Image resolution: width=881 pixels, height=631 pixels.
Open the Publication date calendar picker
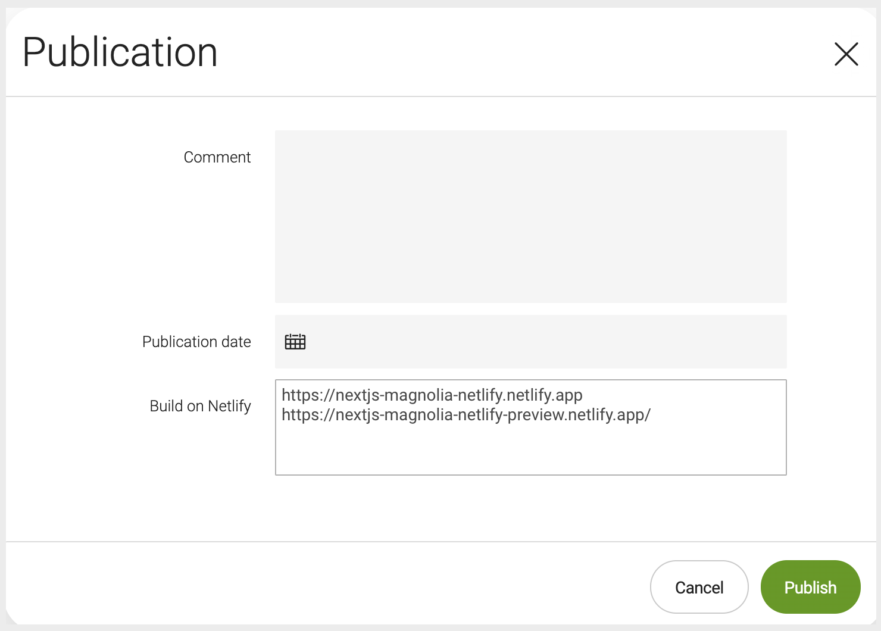pos(295,342)
